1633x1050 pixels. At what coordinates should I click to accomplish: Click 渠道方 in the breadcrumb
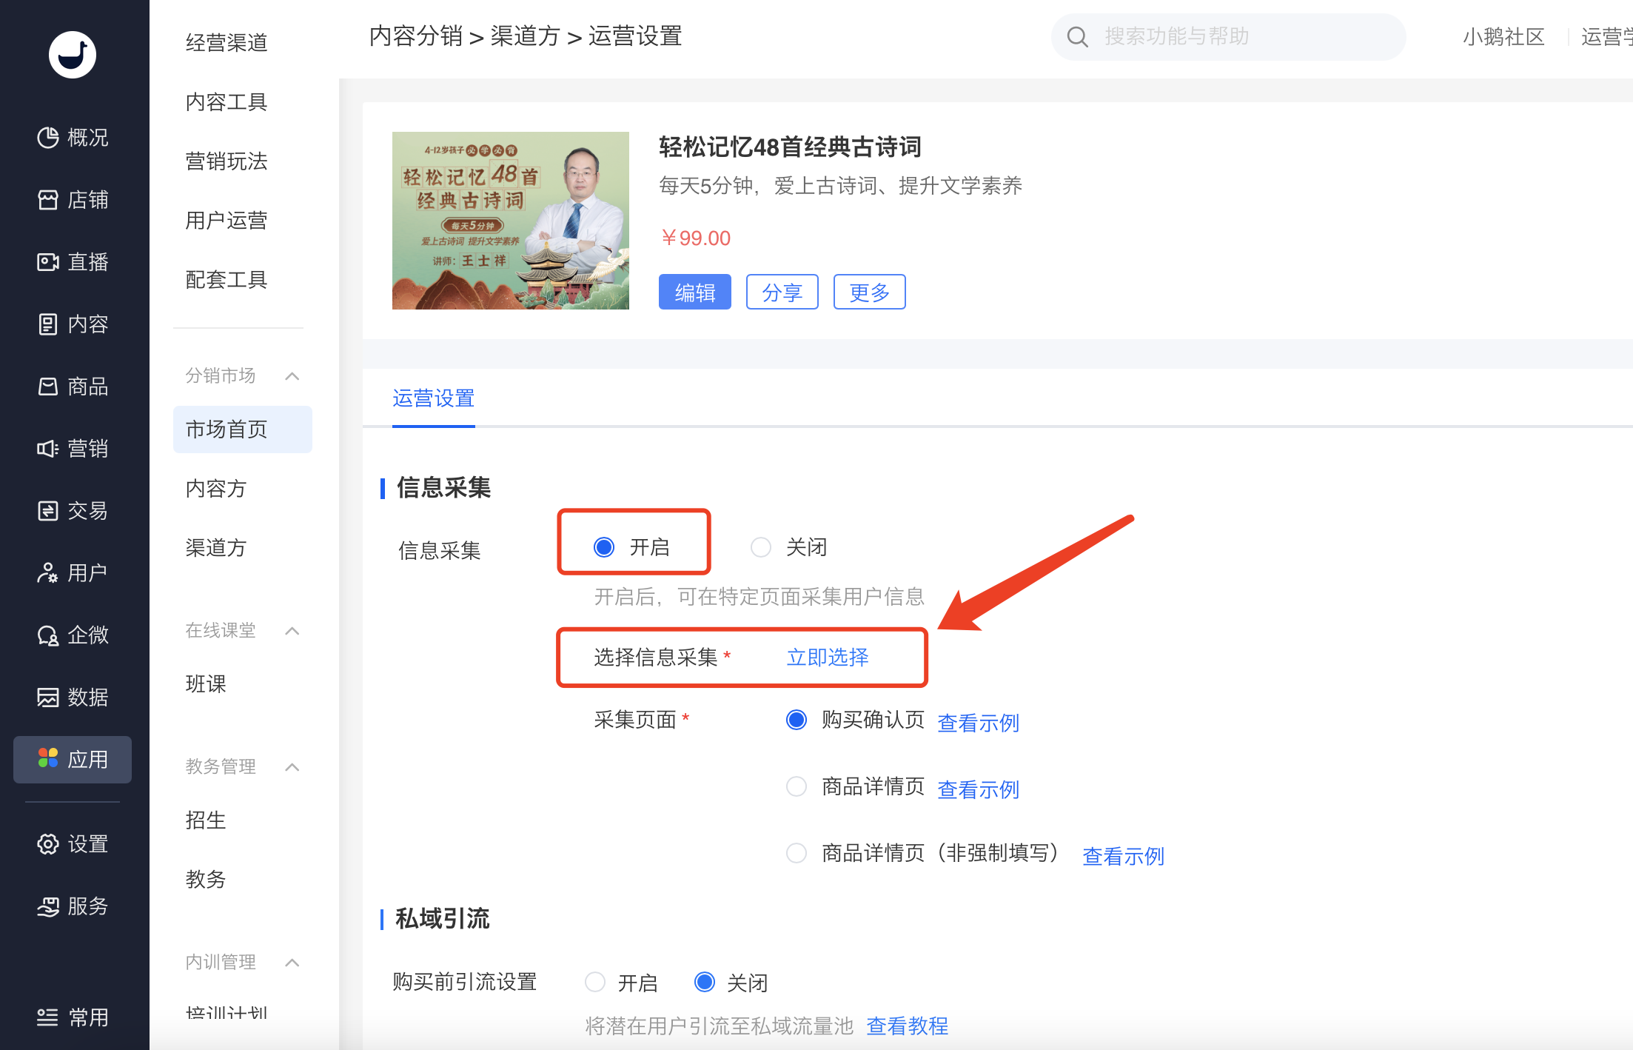tap(526, 36)
